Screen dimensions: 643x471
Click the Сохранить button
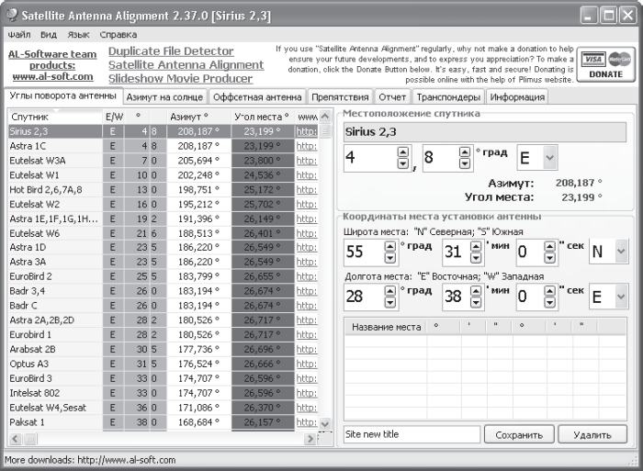[519, 434]
